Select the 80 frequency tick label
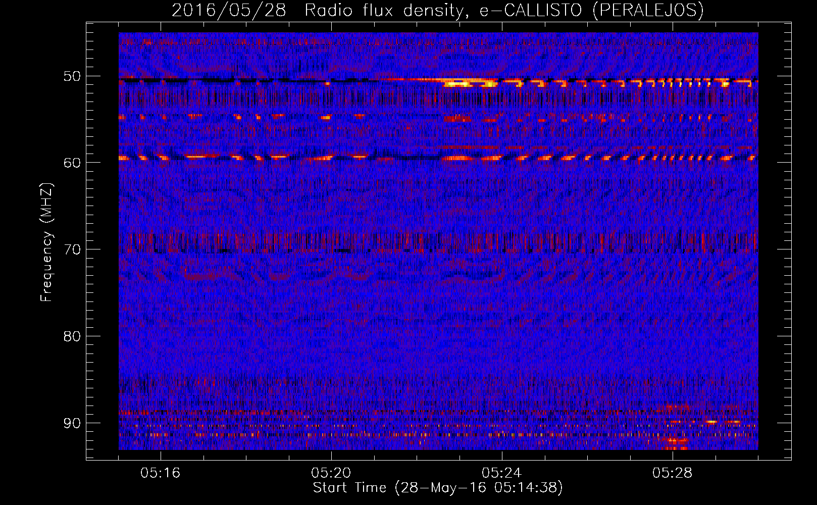The width and height of the screenshot is (817, 505). coord(72,336)
